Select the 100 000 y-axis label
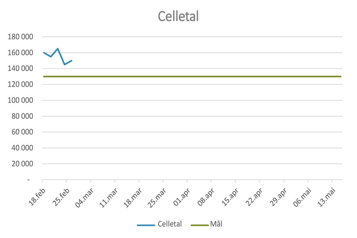The width and height of the screenshot is (357, 238). [x=21, y=100]
